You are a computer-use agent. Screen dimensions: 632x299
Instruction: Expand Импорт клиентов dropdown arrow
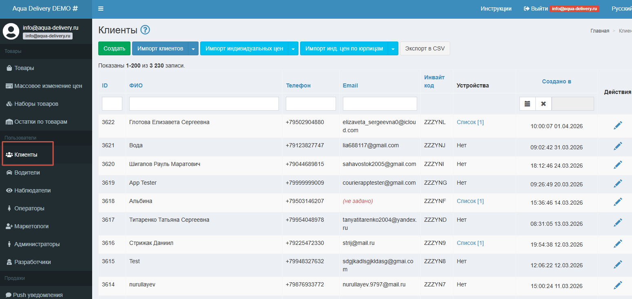coord(193,49)
